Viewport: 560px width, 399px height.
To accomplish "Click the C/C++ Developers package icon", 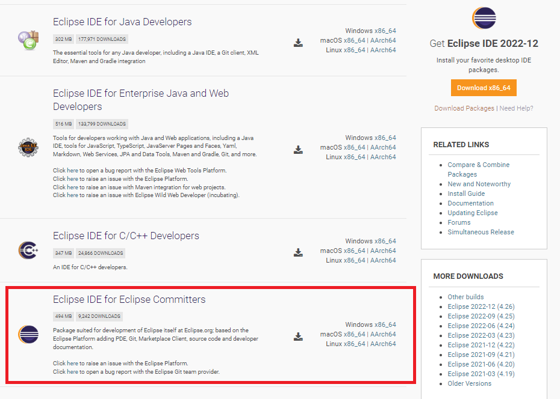I will click(28, 250).
